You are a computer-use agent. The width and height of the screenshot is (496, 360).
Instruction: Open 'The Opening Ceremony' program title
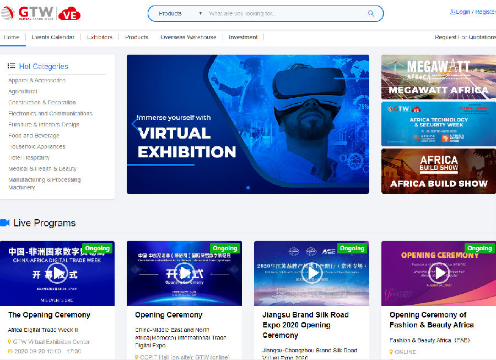click(x=49, y=315)
